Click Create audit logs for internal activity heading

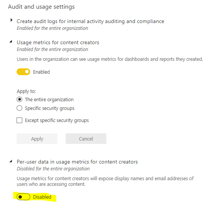click(91, 21)
